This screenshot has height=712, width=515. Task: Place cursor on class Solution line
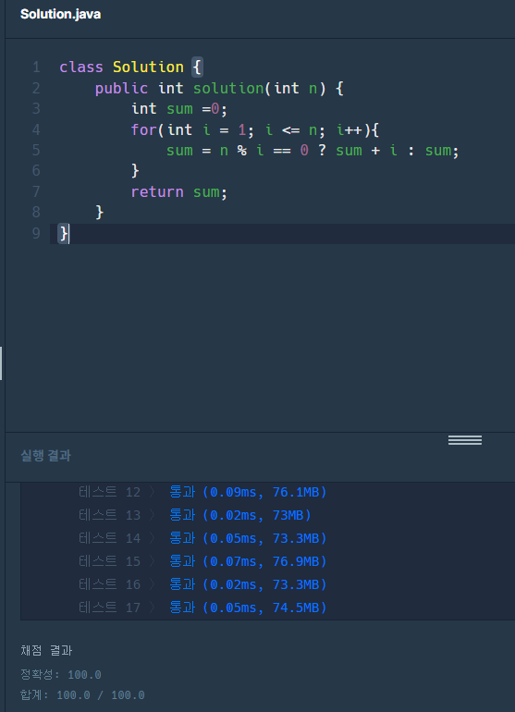click(x=131, y=68)
